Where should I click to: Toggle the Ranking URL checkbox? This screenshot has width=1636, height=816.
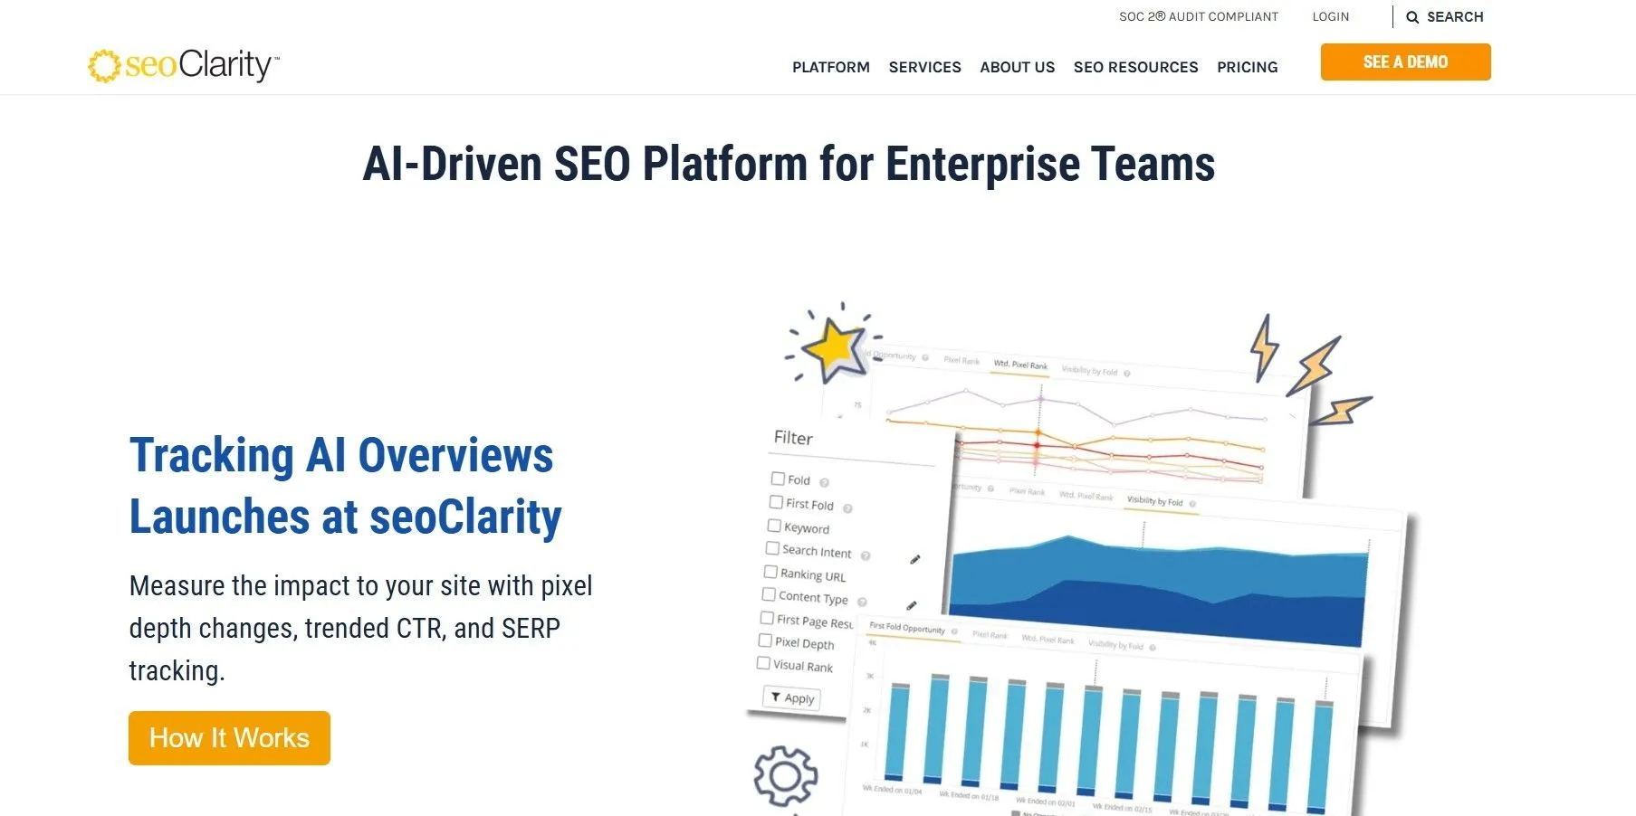pyautogui.click(x=770, y=572)
